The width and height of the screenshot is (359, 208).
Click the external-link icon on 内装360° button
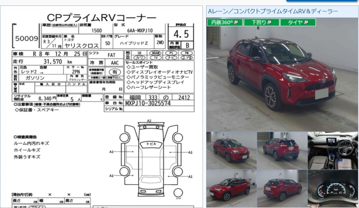click(x=236, y=22)
